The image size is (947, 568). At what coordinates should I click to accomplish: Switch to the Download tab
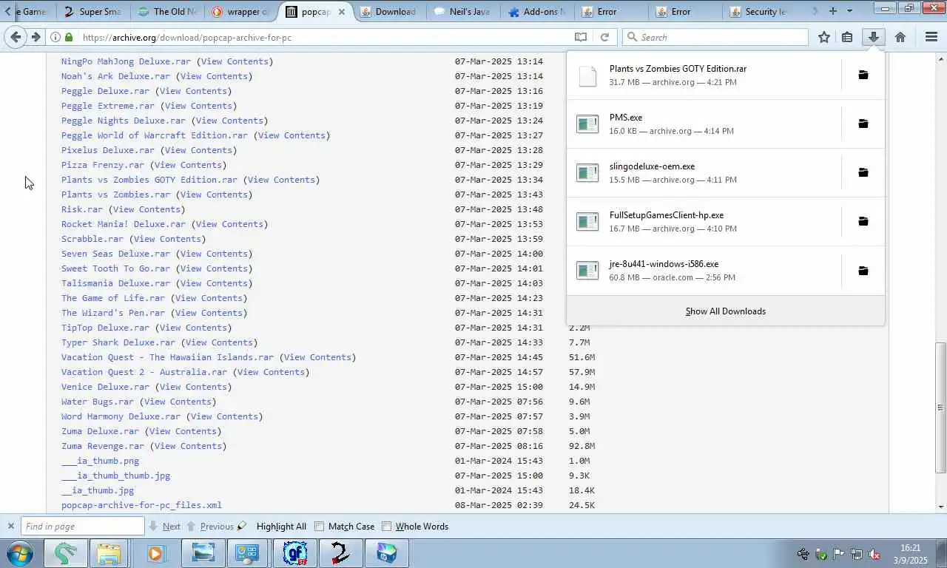point(388,11)
